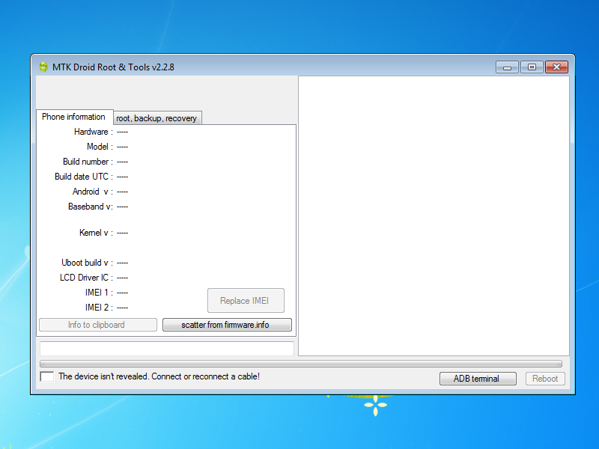The height and width of the screenshot is (449, 599).
Task: Click inside the large white log pane
Action: [x=434, y=216]
